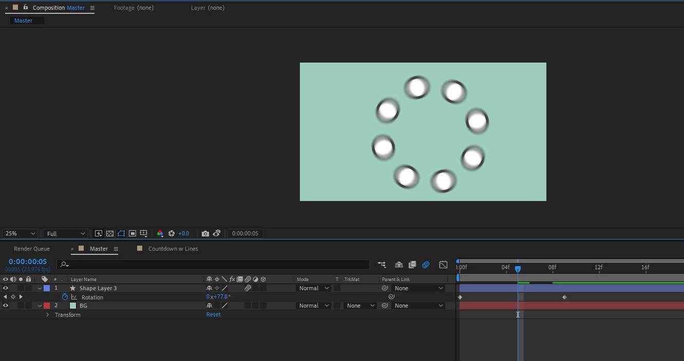Click the Label tag column header icon

click(x=45, y=279)
